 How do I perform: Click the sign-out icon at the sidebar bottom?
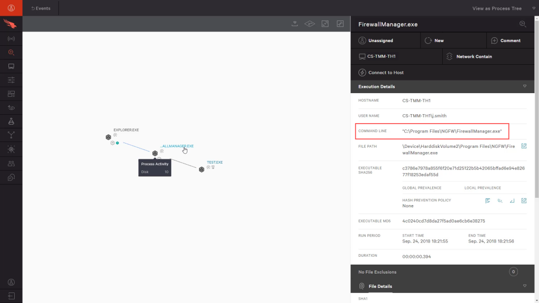click(12, 296)
